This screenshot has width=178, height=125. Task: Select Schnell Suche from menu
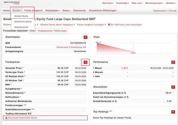[21, 16]
